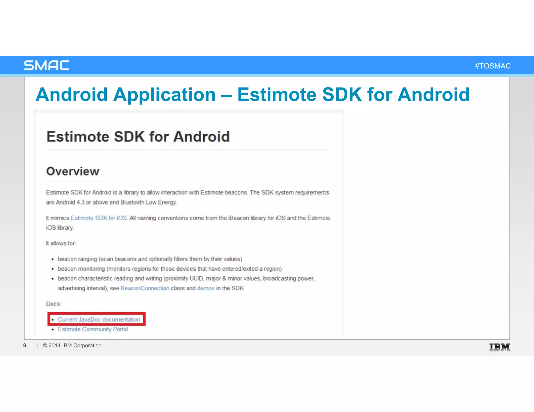Open the demos link in the SDK
This screenshot has width=534, height=412.
[x=206, y=288]
